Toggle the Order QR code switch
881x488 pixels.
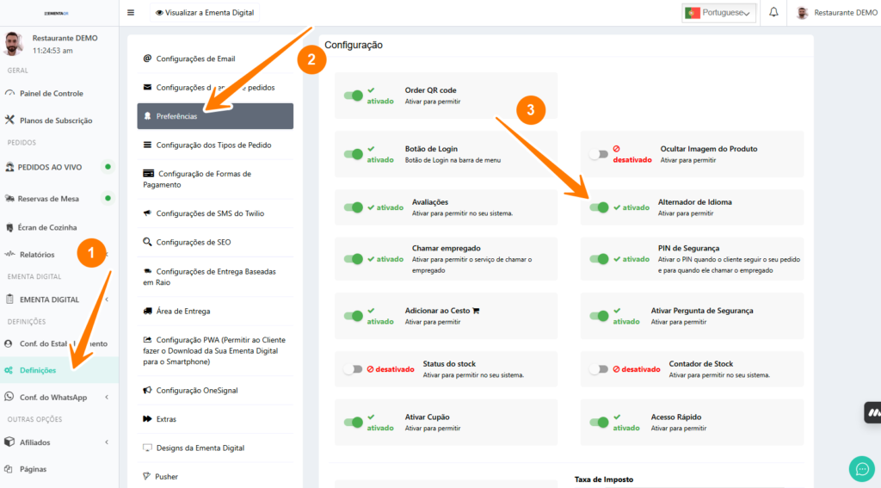pyautogui.click(x=353, y=96)
